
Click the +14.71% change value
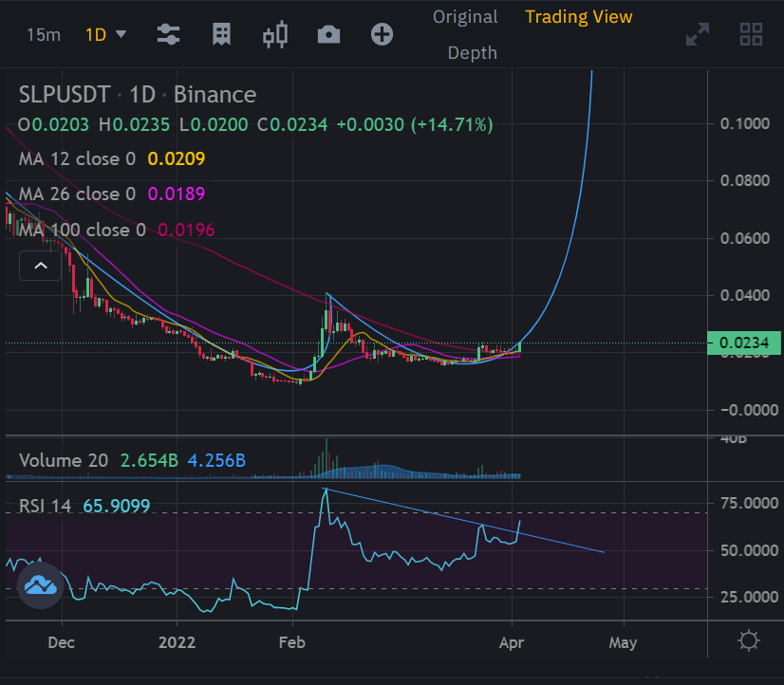point(452,125)
